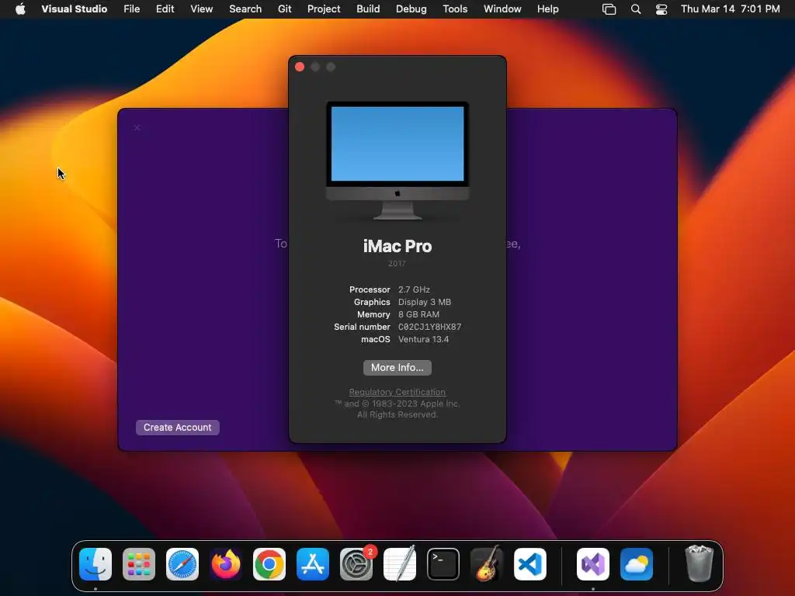Open the Apple menu

click(x=20, y=9)
